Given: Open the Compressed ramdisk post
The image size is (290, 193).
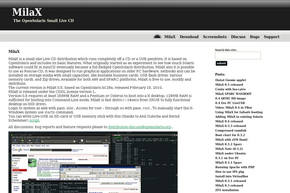Looking at the screenshot, I should pos(231,130).
